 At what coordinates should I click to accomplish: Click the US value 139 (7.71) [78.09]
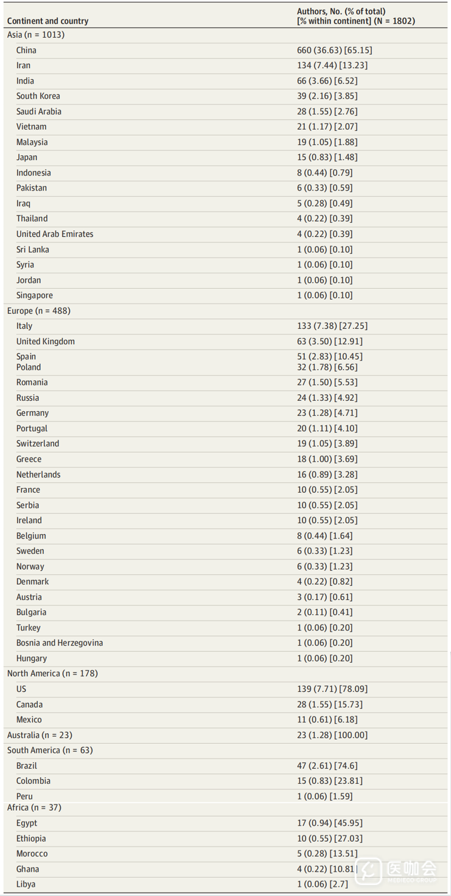tap(332, 689)
